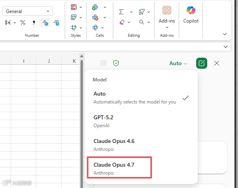
Task: Click the Find & Select magnifier icon
Action: point(141,22)
